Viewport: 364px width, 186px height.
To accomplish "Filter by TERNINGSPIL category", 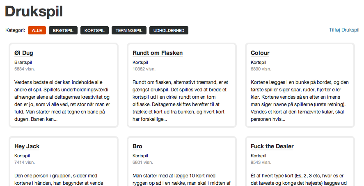I will pos(129,30).
